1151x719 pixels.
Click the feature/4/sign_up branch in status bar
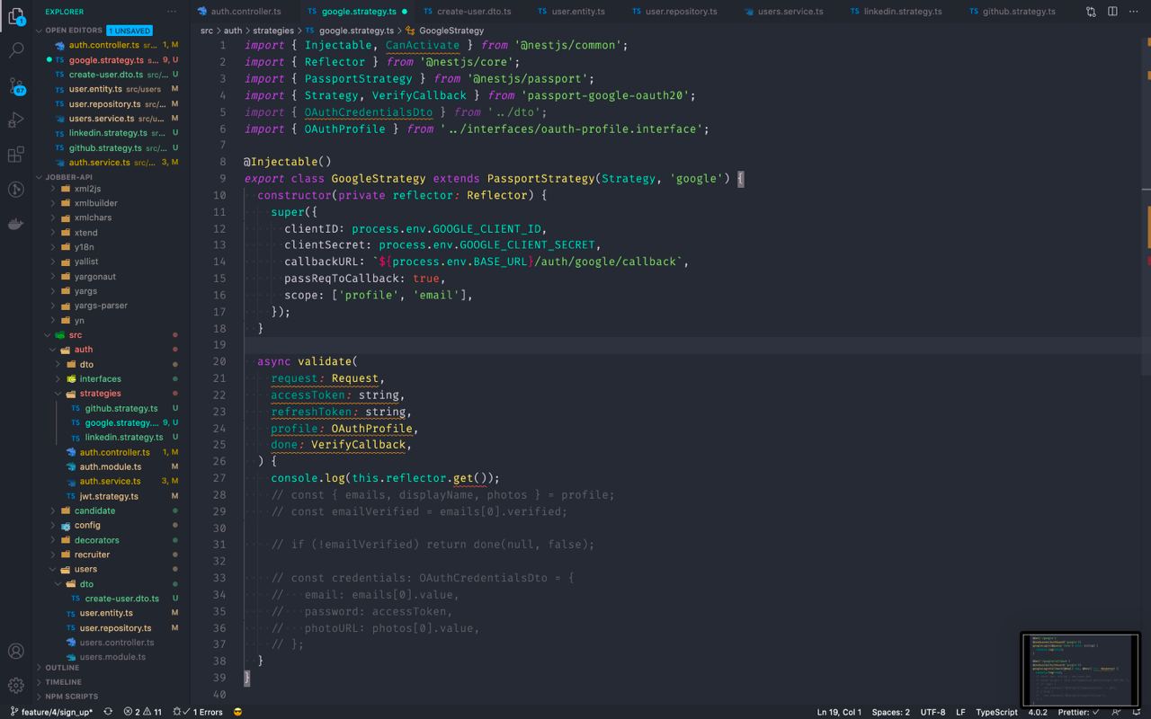(57, 712)
